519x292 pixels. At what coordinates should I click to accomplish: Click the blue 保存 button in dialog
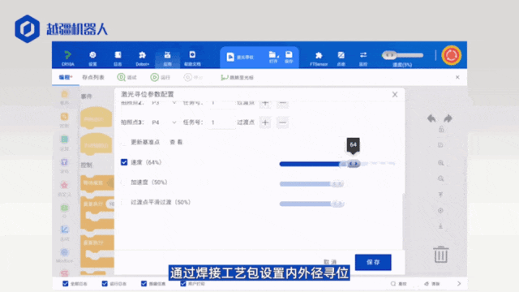click(x=373, y=262)
